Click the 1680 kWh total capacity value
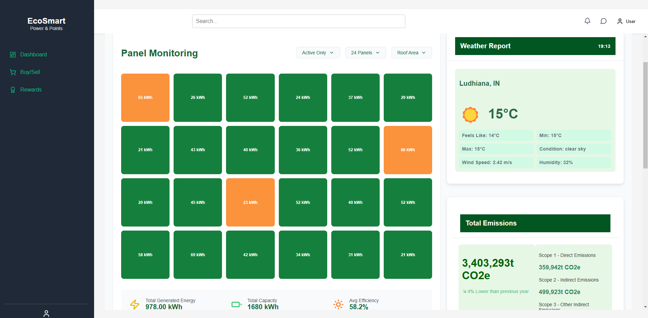Screen dimensions: 648x318 click(x=263, y=307)
